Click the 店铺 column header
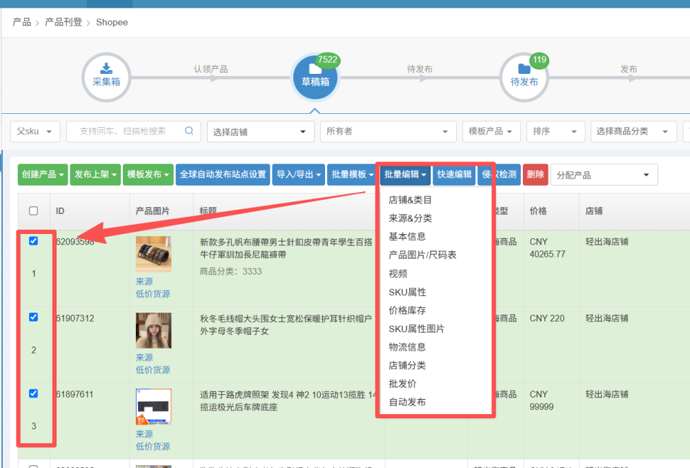The width and height of the screenshot is (690, 468). pyautogui.click(x=593, y=211)
